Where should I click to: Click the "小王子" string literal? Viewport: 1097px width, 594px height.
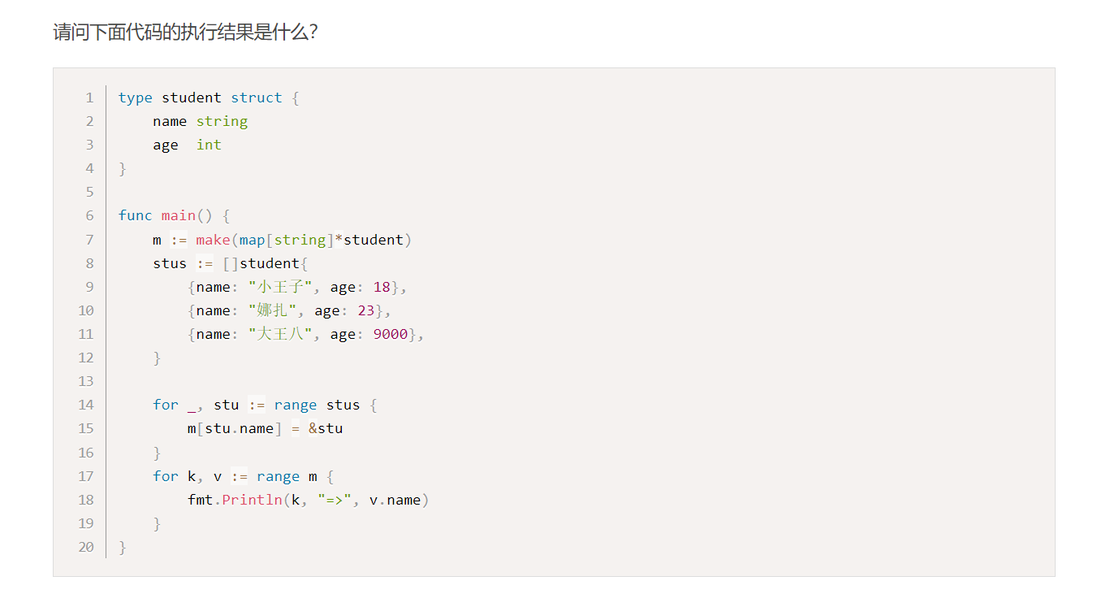coord(281,287)
